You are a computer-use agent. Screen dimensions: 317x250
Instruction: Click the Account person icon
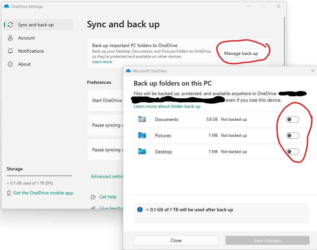[10, 38]
